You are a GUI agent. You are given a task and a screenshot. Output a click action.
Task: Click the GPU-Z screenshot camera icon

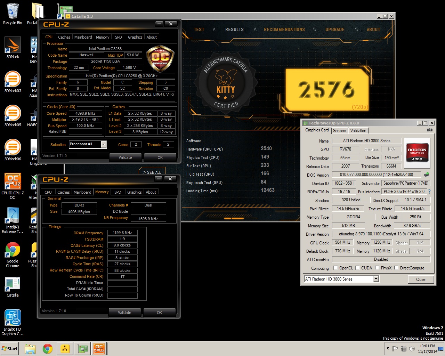[x=430, y=130]
